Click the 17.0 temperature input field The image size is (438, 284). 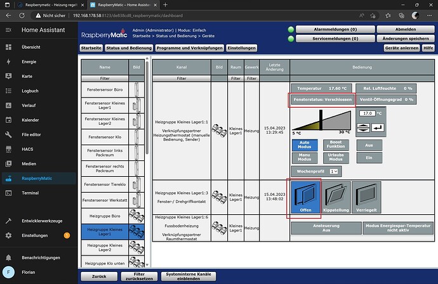368,113
